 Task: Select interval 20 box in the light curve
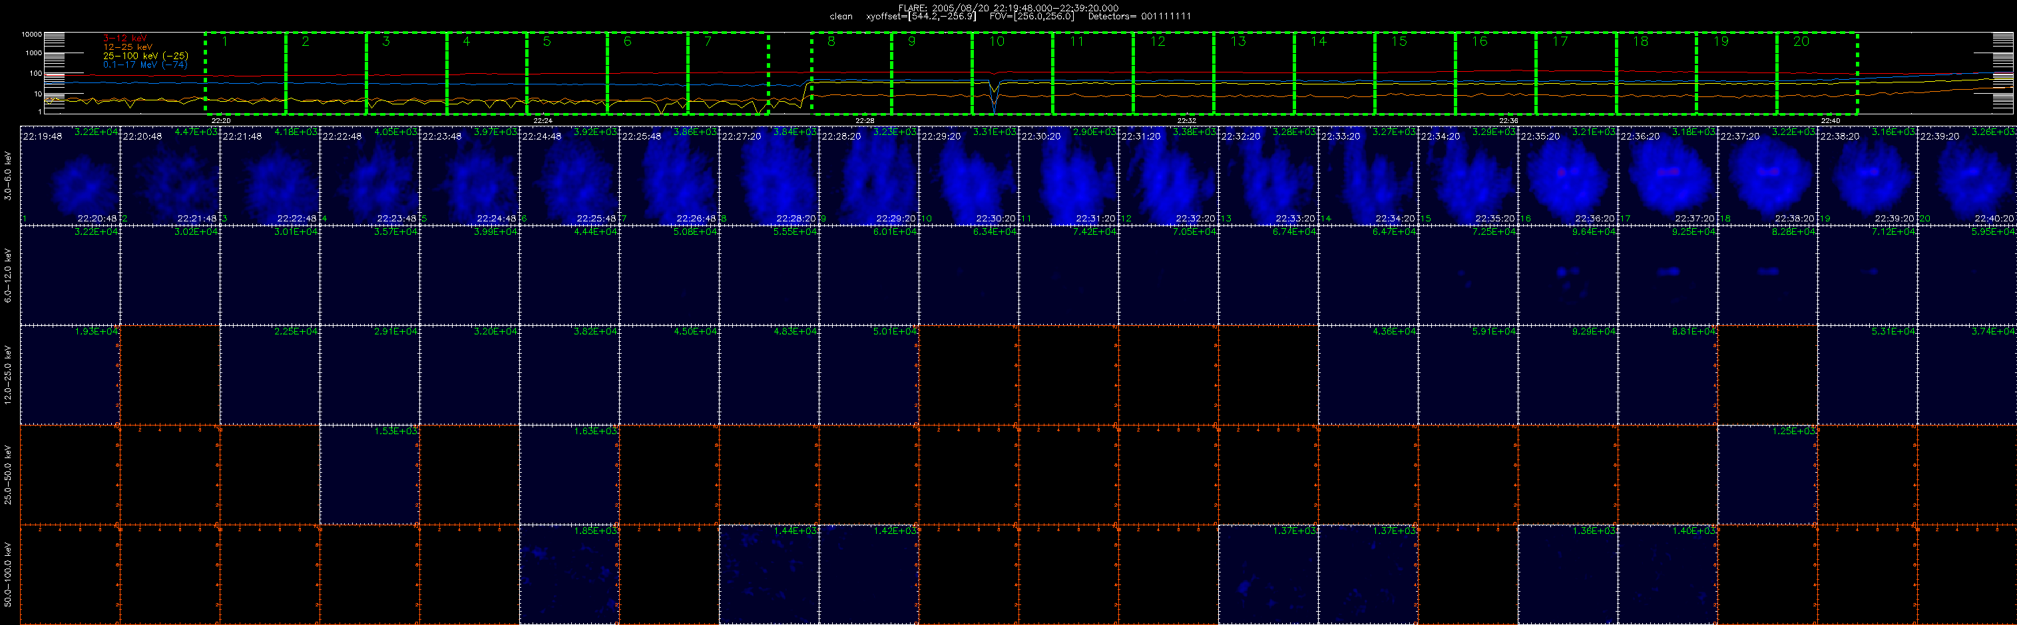tap(1817, 74)
